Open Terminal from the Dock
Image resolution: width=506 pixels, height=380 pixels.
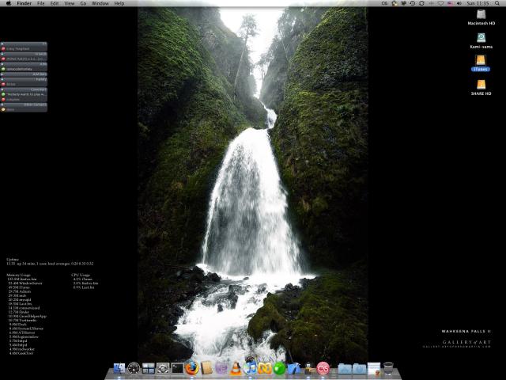(177, 368)
